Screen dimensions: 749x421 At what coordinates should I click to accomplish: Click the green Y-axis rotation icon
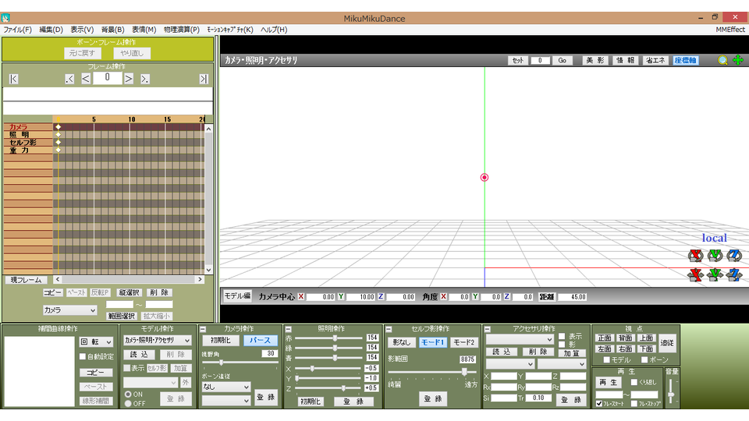(715, 256)
